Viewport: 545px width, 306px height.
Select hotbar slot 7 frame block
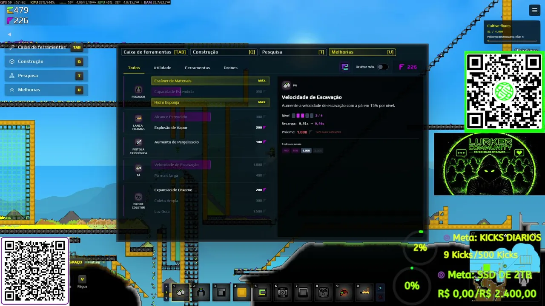click(x=303, y=292)
